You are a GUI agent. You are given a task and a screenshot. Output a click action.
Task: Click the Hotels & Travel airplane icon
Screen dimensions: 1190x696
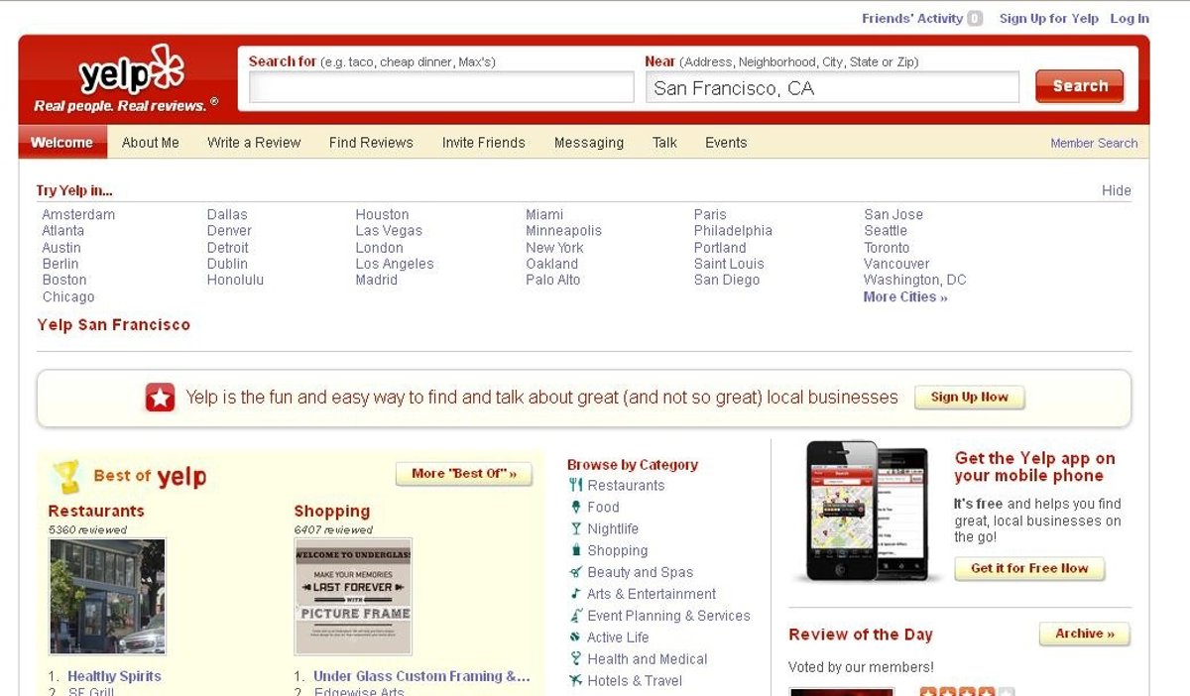(x=575, y=681)
